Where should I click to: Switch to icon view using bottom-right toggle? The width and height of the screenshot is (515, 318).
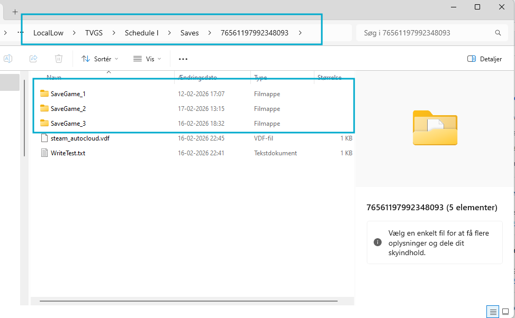507,312
